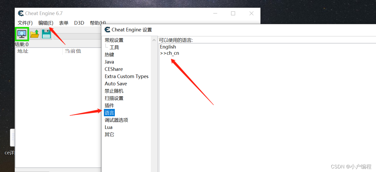Choose English in the language list
The image size is (376, 172).
pos(168,47)
